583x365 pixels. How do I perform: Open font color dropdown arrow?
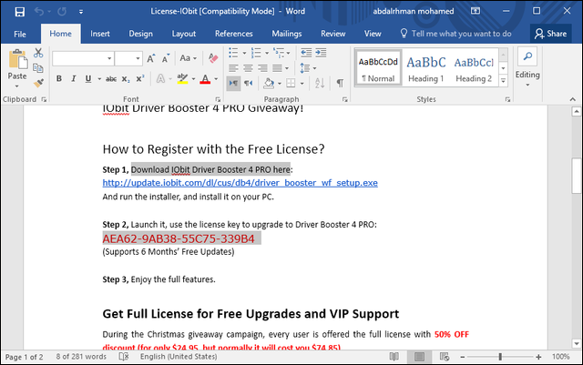pos(216,79)
